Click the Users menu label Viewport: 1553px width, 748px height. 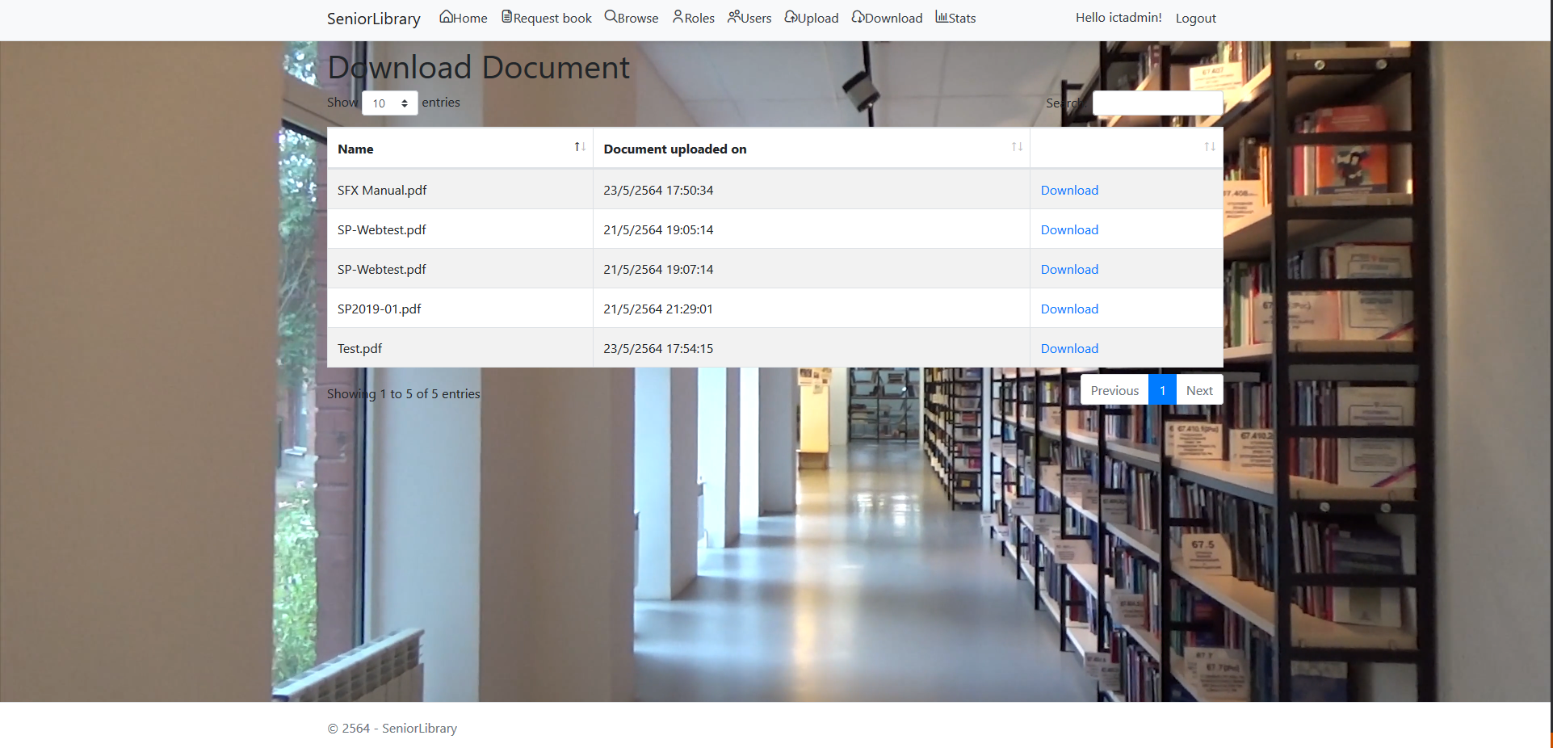click(756, 19)
